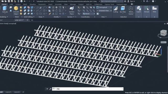Open the Collaborate ribbon tab

point(98,4)
